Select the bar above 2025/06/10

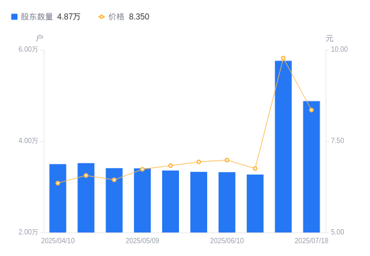click(x=227, y=202)
